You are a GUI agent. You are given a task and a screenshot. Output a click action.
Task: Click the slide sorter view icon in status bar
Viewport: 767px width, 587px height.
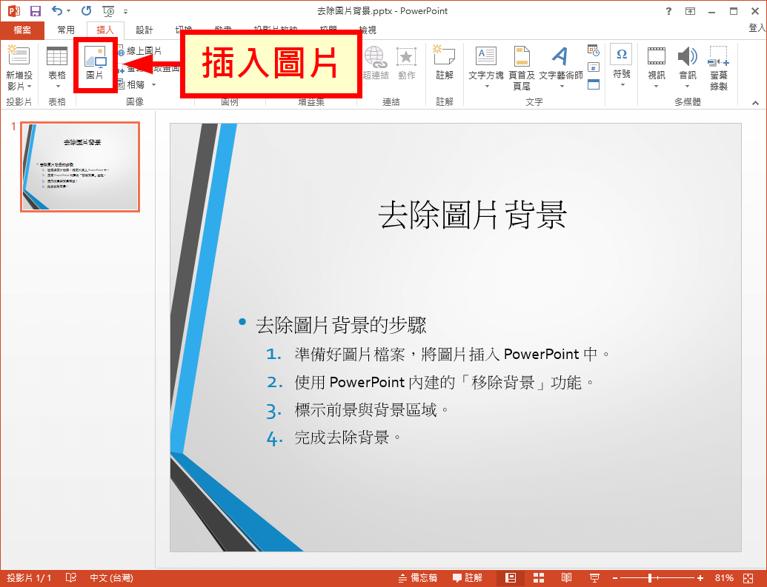click(x=539, y=578)
